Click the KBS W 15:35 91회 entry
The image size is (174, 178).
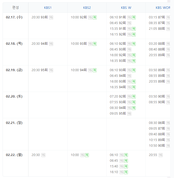118,29
